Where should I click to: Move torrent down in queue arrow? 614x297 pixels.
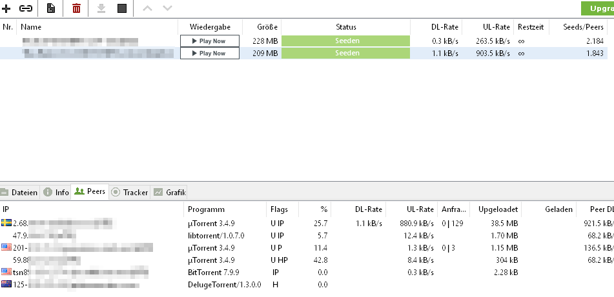point(167,8)
